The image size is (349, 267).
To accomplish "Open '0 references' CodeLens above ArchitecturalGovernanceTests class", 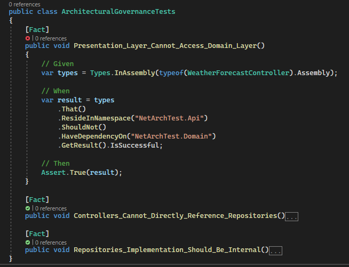I will [x=25, y=4].
